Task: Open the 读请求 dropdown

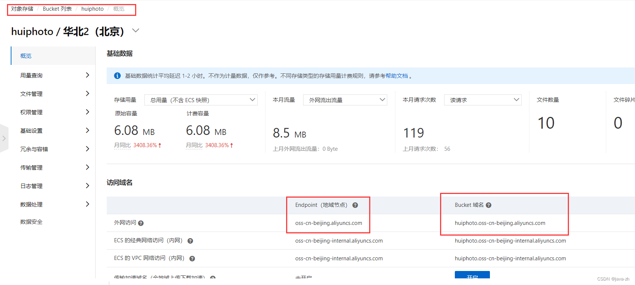Action: tap(483, 100)
